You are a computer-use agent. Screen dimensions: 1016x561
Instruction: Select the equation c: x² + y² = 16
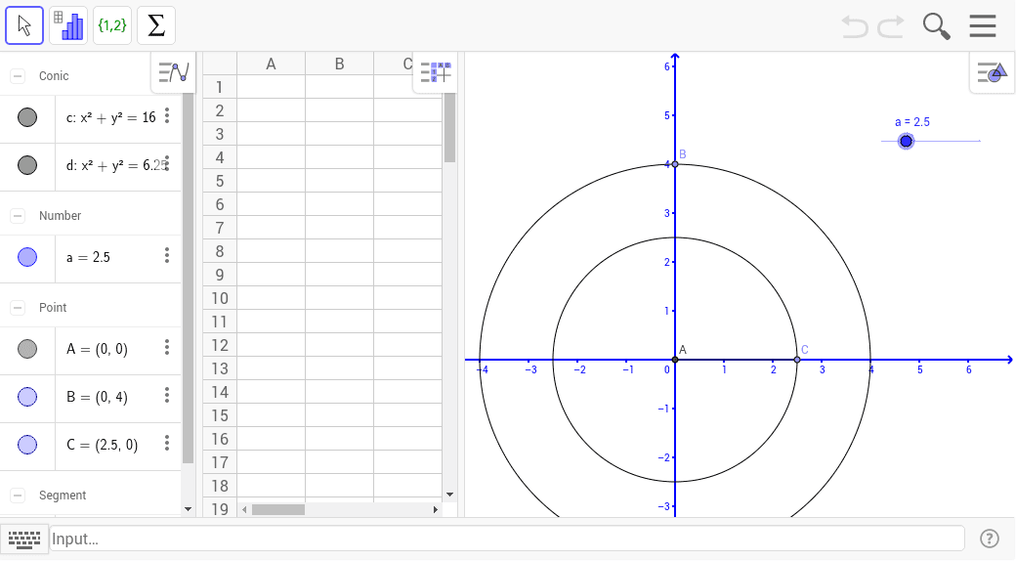[110, 117]
